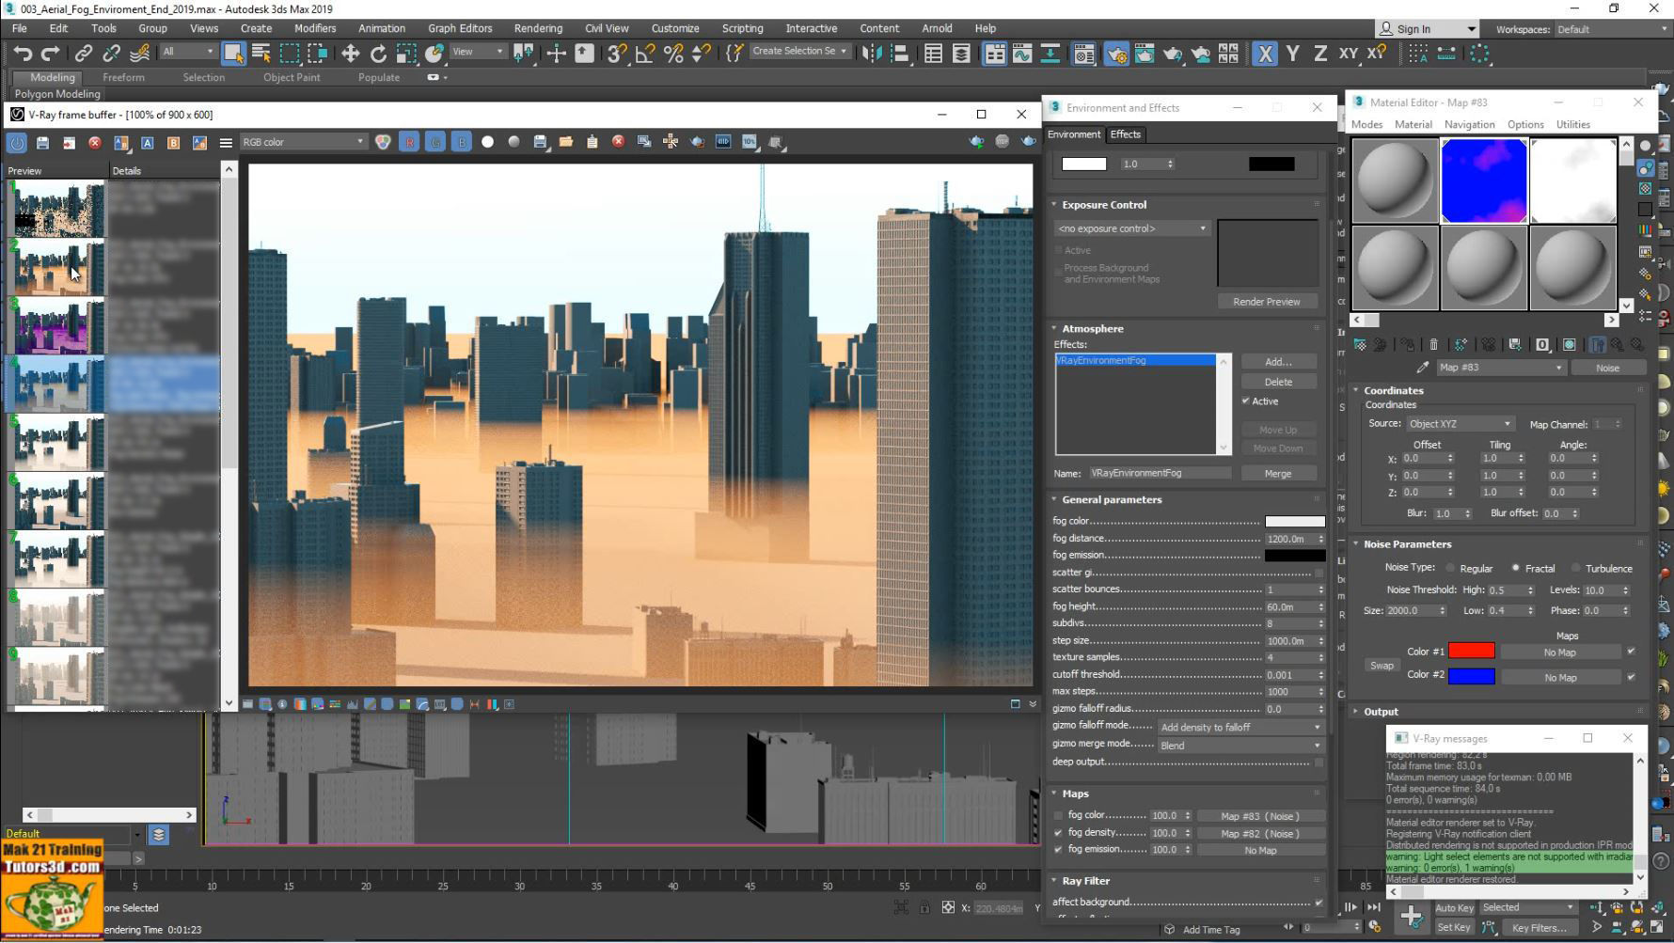
Task: Expand the Output rollout
Action: coord(1380,712)
